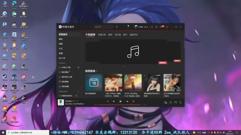Open the listen-to-identify microphone icon

[x=117, y=27]
